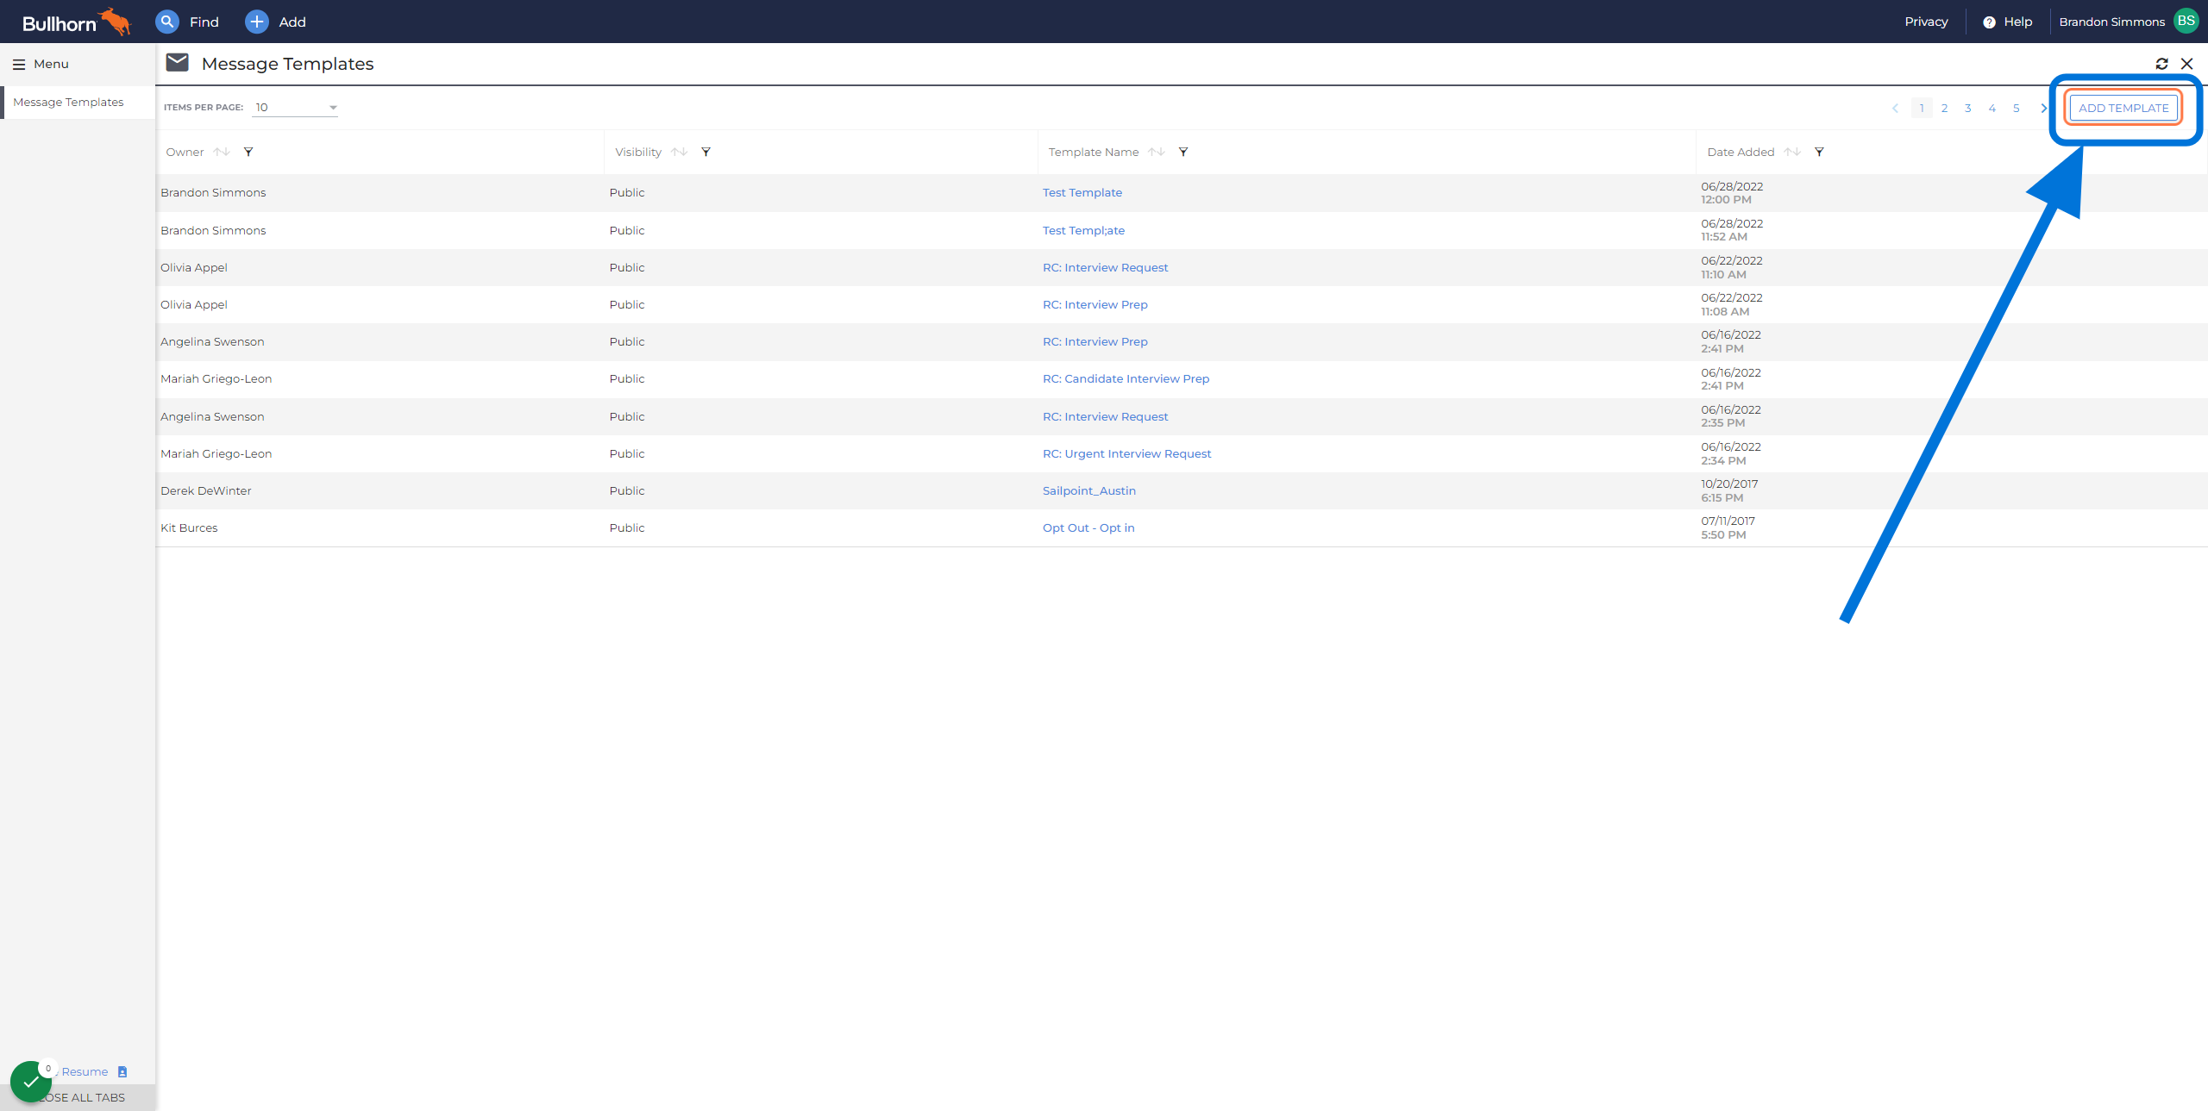Click the Add plus icon

(x=257, y=22)
